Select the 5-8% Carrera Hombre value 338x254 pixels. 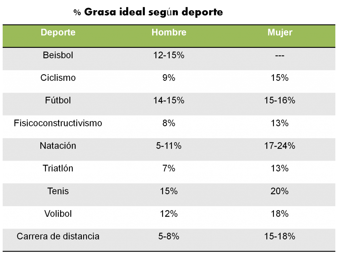point(169,237)
